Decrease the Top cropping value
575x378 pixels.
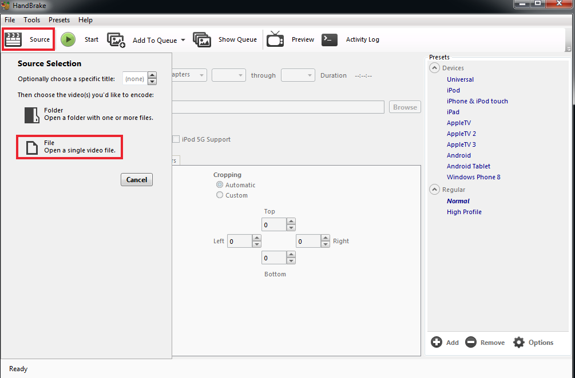(x=291, y=228)
